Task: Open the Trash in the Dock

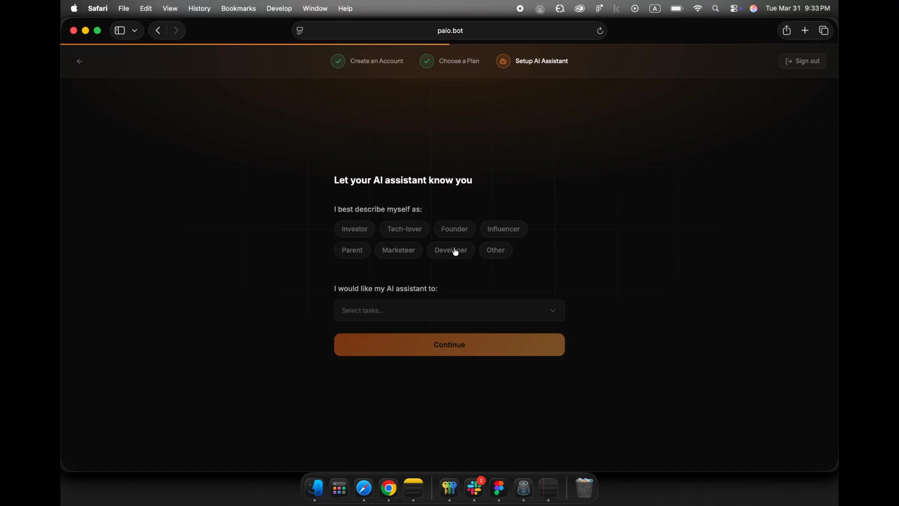Action: (584, 489)
